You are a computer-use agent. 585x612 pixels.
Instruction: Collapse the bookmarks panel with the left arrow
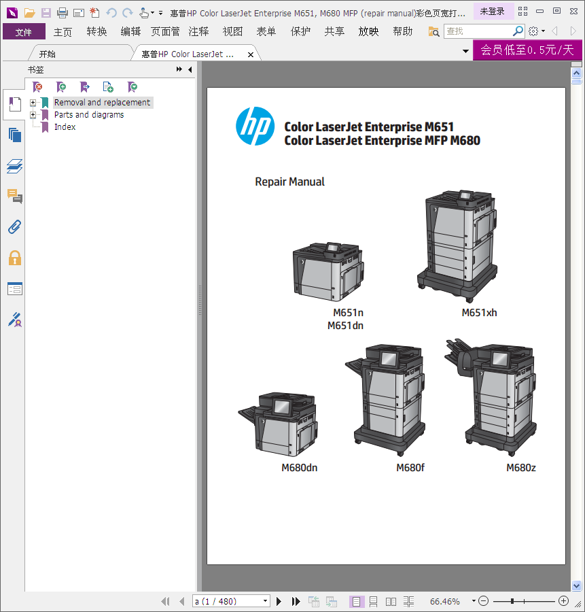click(190, 69)
